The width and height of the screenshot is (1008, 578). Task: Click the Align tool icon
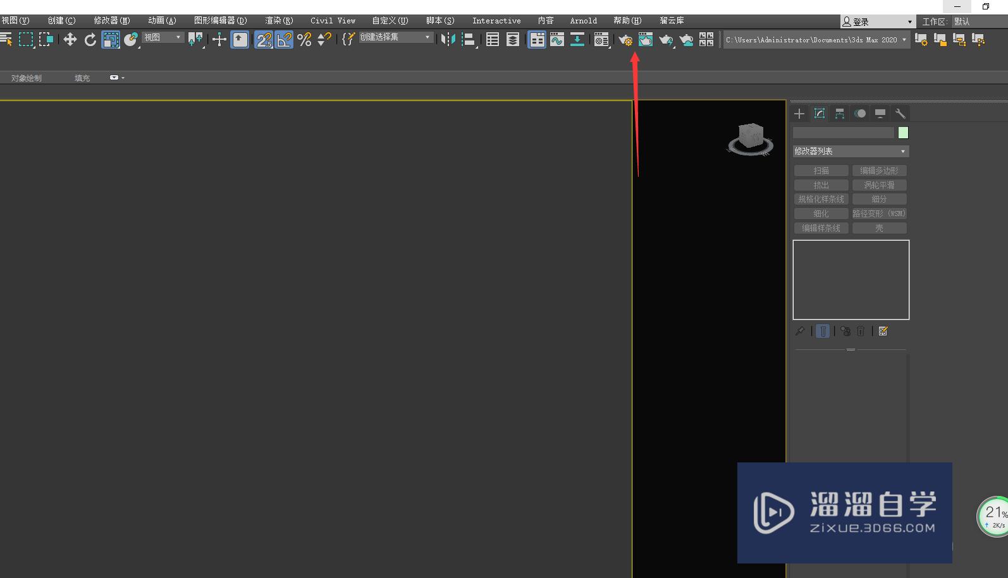[469, 40]
